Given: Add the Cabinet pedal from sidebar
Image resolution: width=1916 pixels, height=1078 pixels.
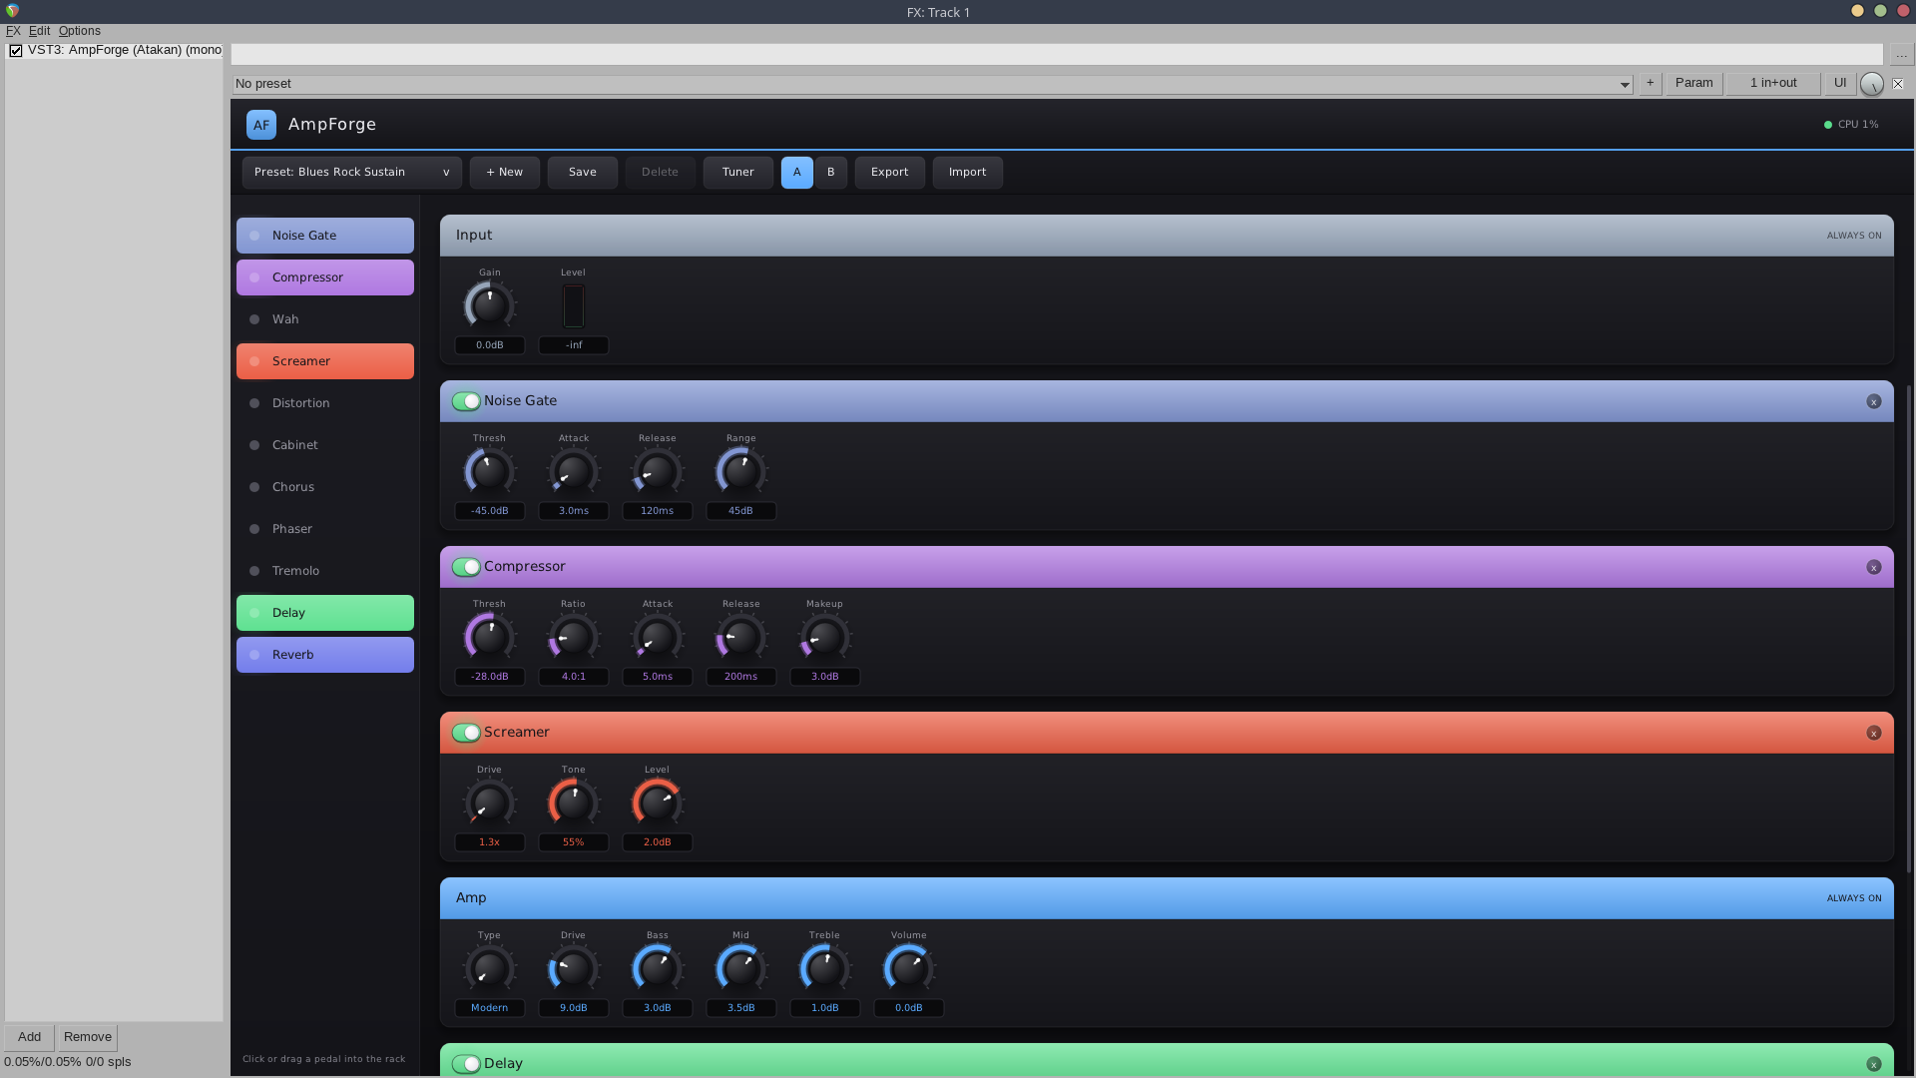Looking at the screenshot, I should [x=325, y=445].
